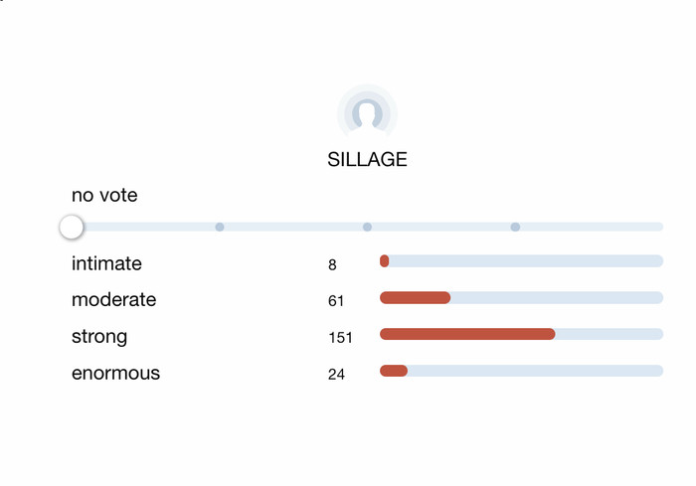Select the 'intimate' rating label
696x486 pixels.
click(x=106, y=263)
